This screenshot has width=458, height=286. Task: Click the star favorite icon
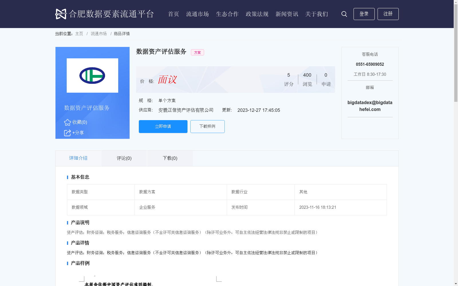pos(68,122)
